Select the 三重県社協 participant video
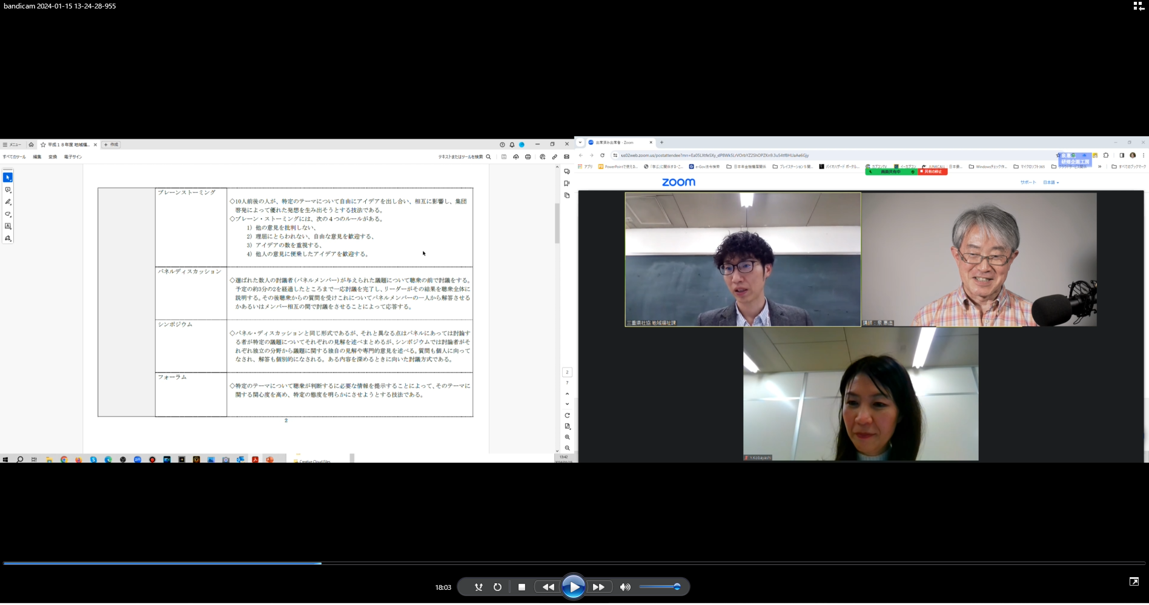The height and width of the screenshot is (605, 1149). (x=743, y=259)
